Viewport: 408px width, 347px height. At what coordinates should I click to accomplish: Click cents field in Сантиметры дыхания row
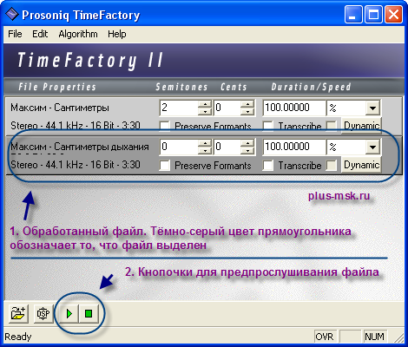point(227,147)
